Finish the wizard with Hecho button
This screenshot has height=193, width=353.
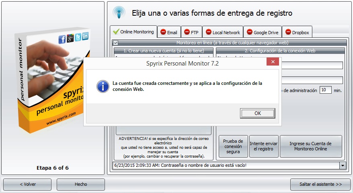click(80, 184)
